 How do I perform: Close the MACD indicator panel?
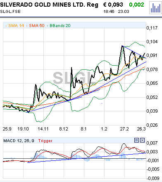[x=142, y=140]
